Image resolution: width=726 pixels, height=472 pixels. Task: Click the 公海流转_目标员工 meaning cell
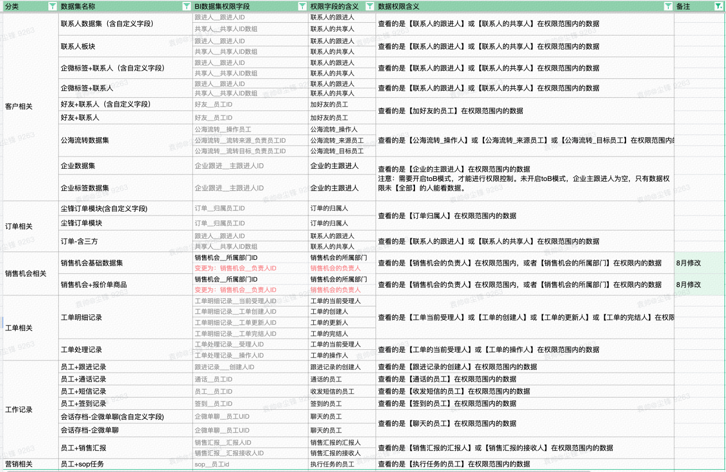pos(342,152)
